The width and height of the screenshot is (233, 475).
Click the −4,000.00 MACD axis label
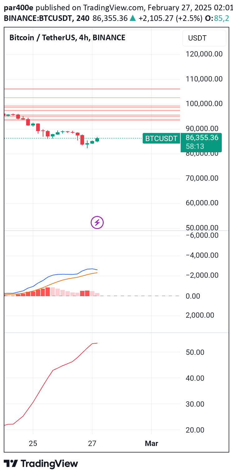coord(202,255)
